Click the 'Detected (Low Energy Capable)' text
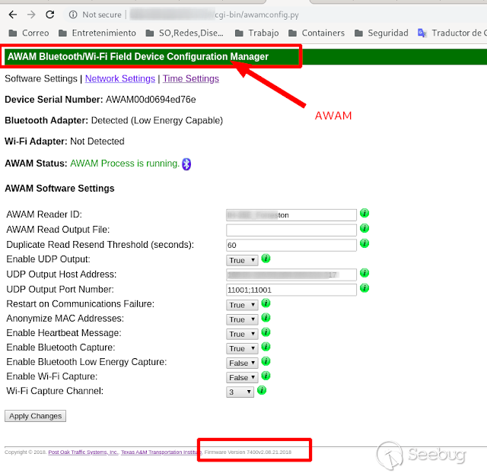Screen dimensions: 487x476 [x=157, y=120]
